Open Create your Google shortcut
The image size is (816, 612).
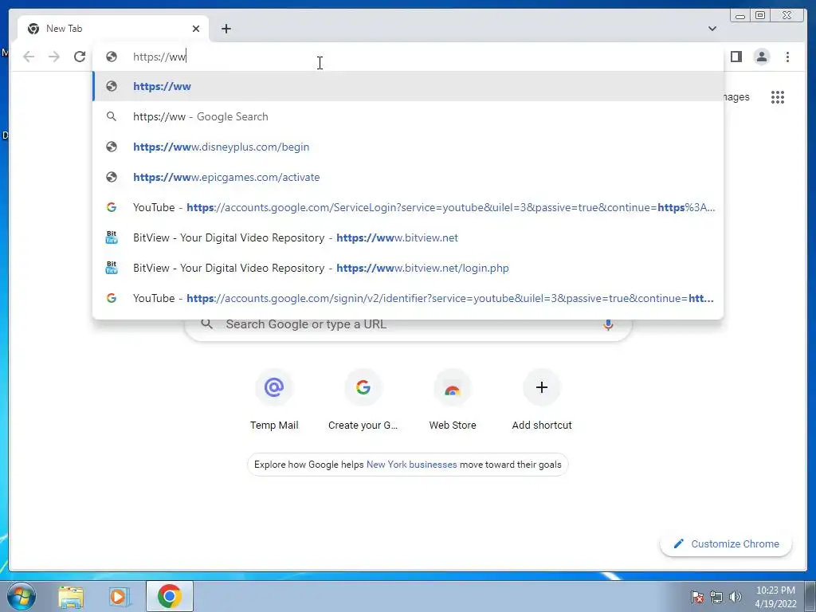[363, 400]
